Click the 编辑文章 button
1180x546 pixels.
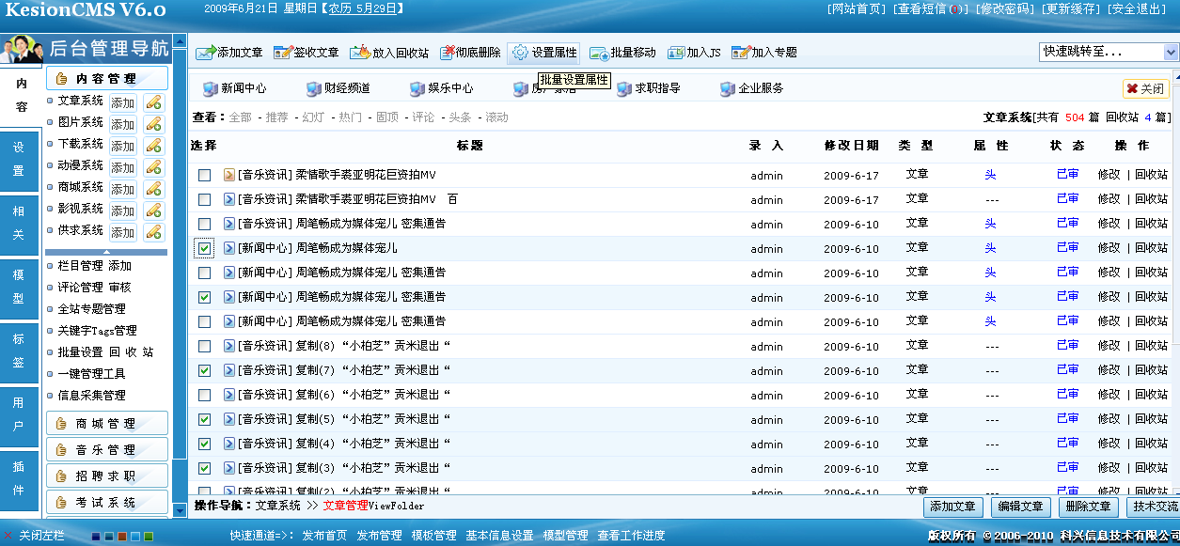click(x=1020, y=507)
